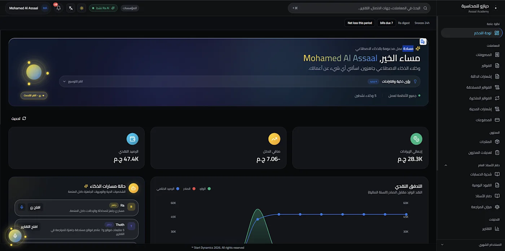Click the floating microphone orb button

tap(15, 236)
